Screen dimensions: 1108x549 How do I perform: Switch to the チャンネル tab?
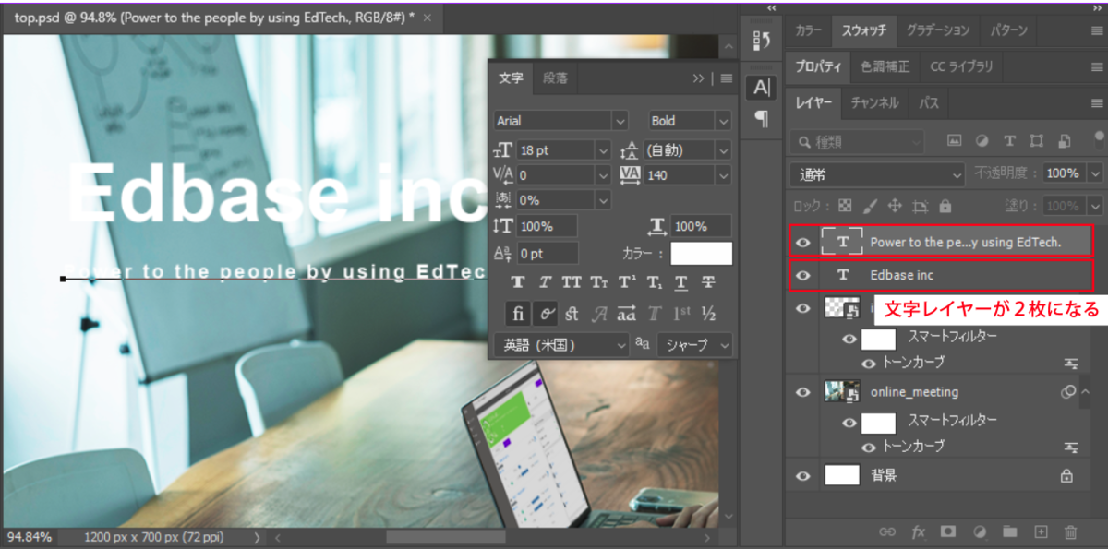click(874, 103)
